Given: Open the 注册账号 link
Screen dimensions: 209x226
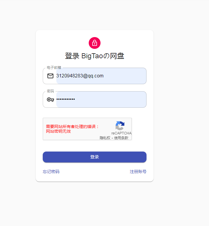Looking at the screenshot, I should pyautogui.click(x=138, y=172).
